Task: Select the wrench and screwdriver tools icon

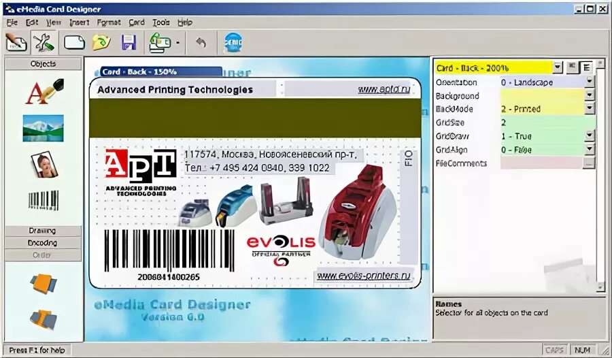Action: coord(44,42)
